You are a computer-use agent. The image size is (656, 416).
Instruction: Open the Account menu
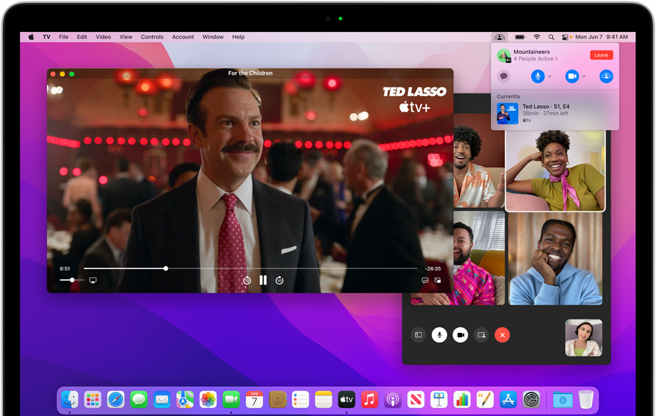click(183, 37)
